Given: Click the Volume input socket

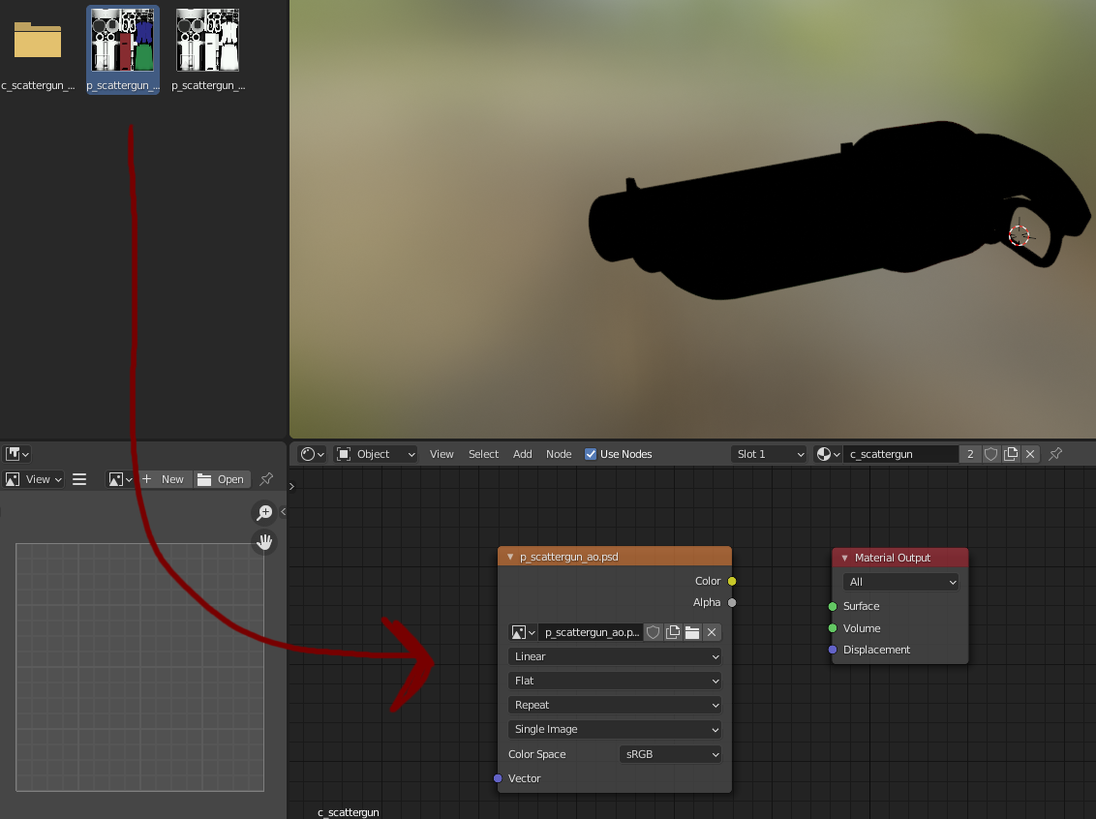Looking at the screenshot, I should point(833,628).
